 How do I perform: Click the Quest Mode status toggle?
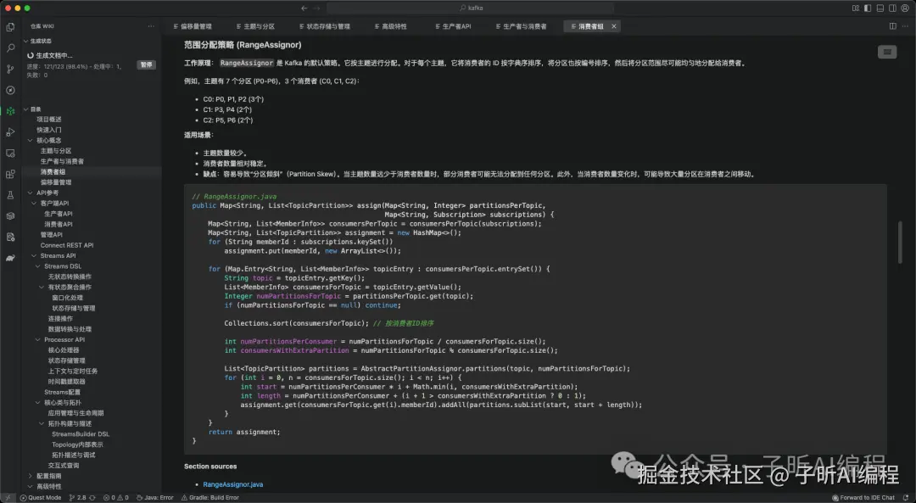coord(44,497)
